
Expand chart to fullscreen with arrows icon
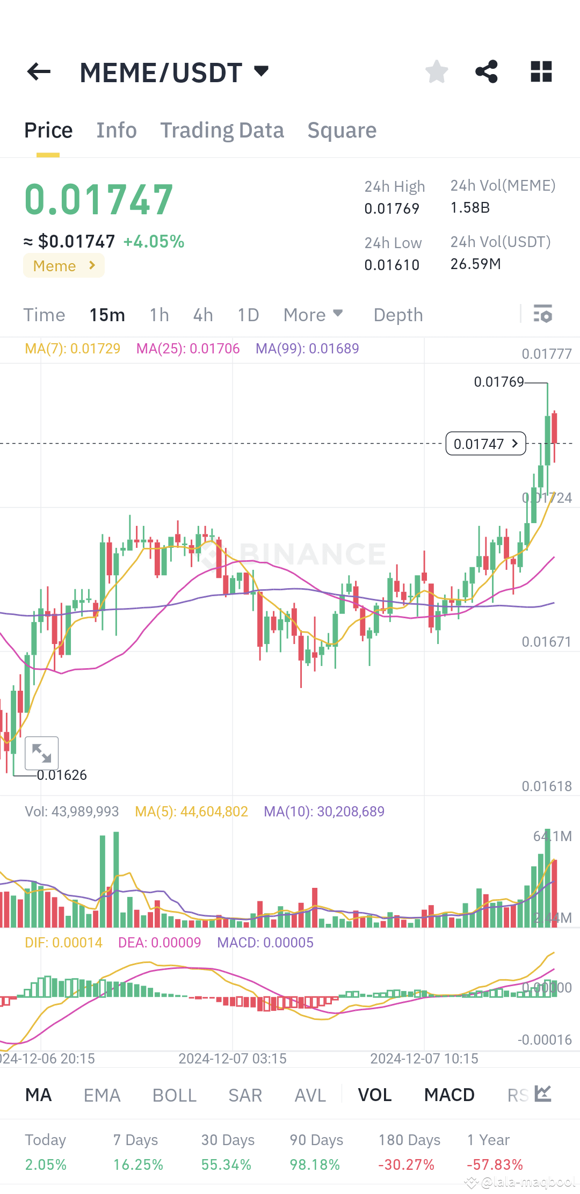pos(42,754)
